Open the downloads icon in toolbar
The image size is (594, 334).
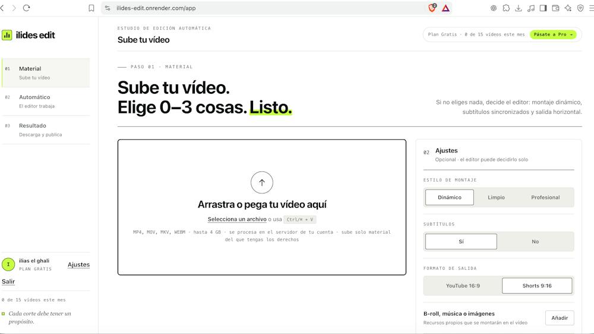(519, 8)
